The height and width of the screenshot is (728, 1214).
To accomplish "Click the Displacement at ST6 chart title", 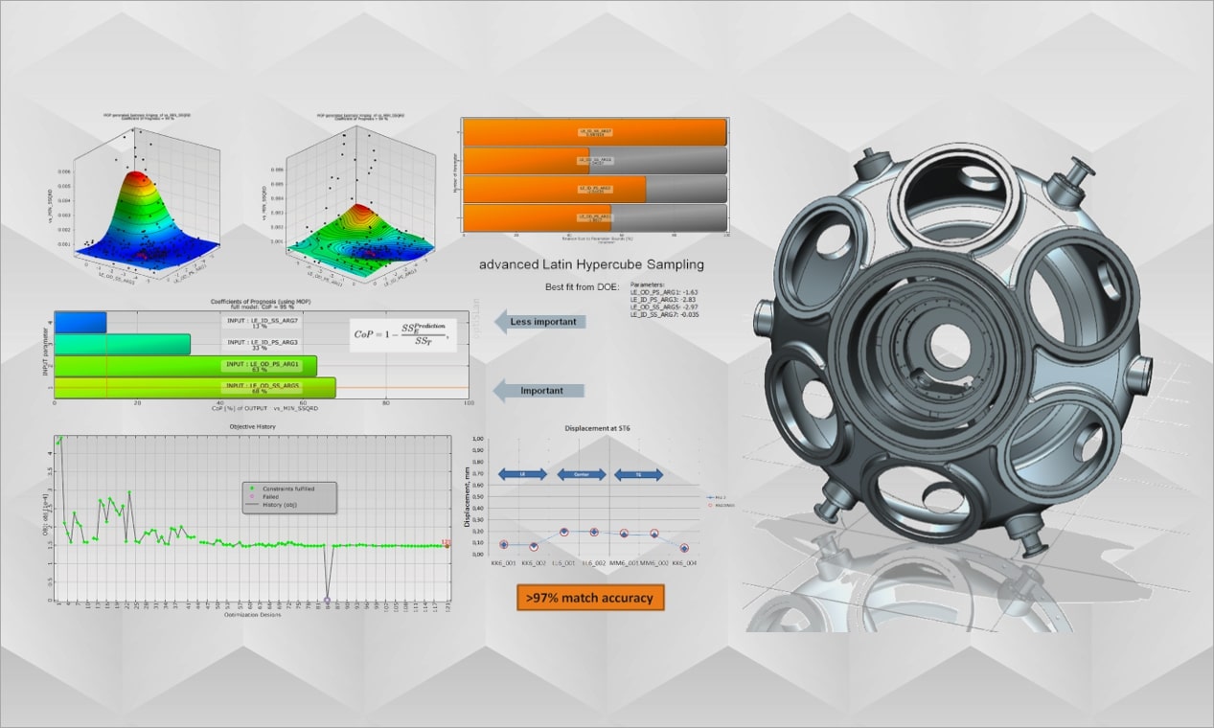I will coord(599,429).
